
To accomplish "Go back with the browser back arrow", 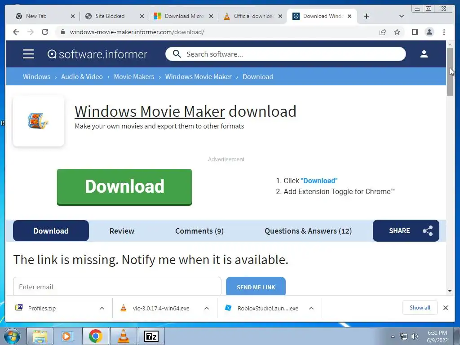I will coord(16,32).
